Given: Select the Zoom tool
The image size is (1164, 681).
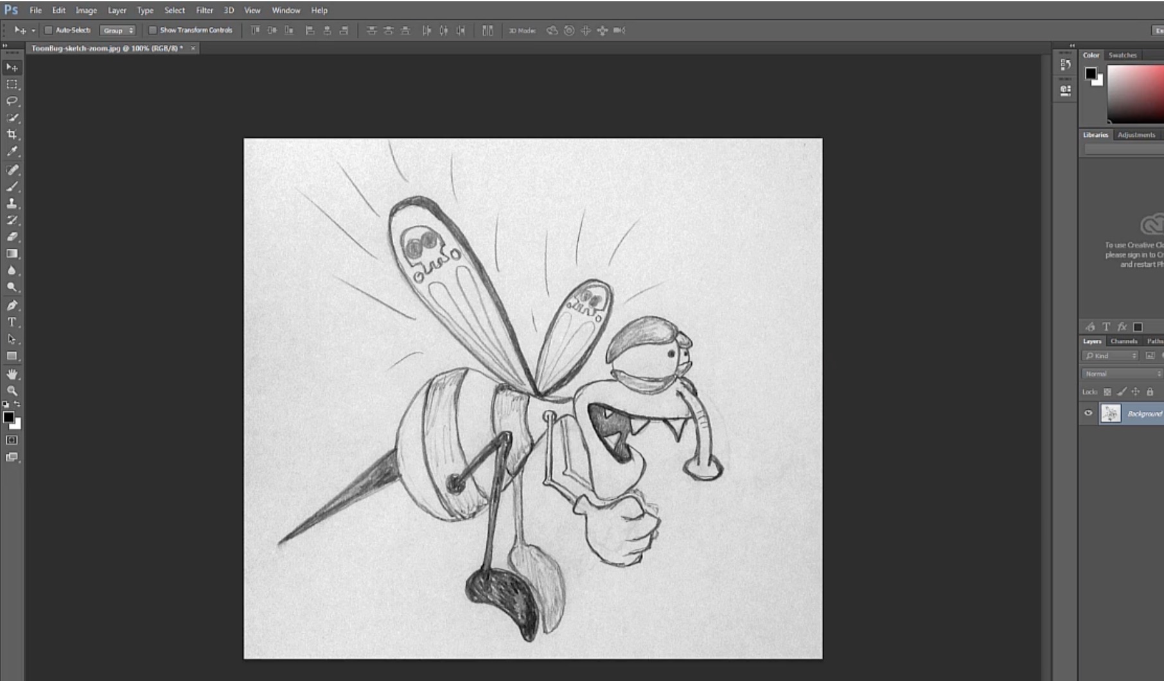Looking at the screenshot, I should tap(12, 391).
